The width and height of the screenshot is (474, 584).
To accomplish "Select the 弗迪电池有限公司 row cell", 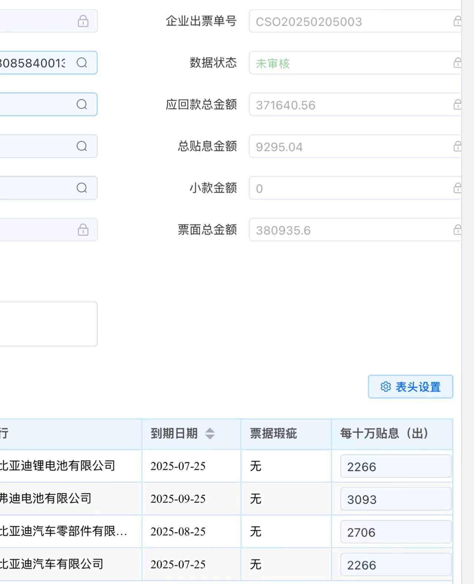I will [46, 498].
